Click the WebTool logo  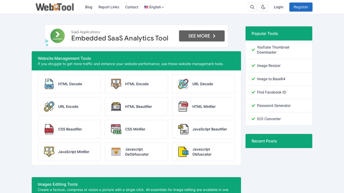(x=54, y=7)
